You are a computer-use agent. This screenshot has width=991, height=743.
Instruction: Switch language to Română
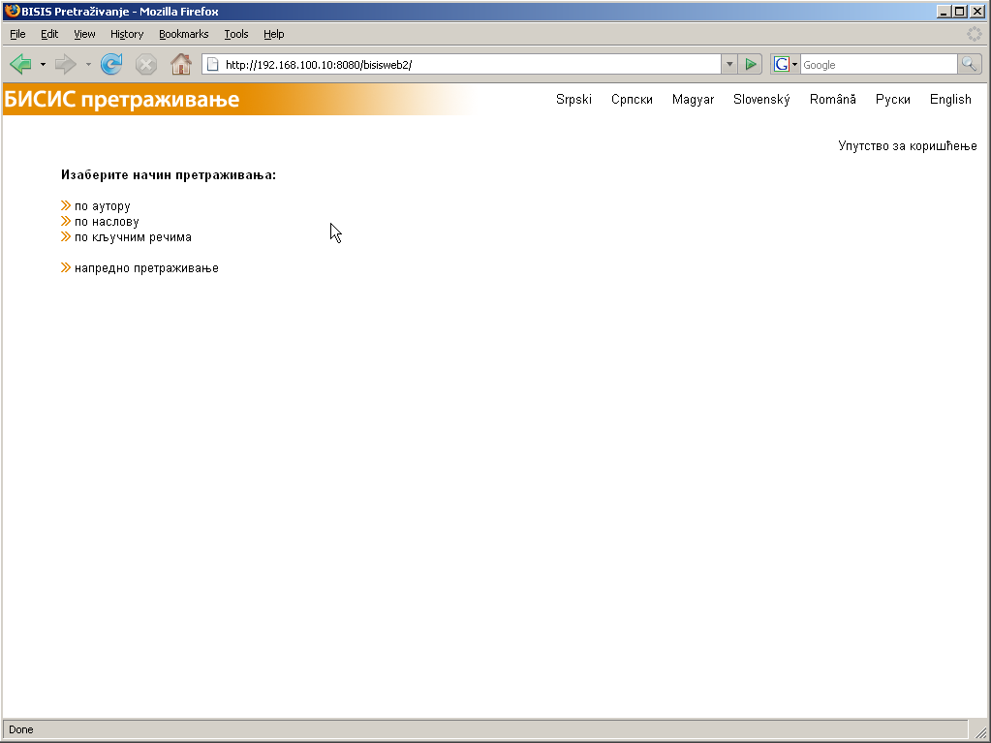833,99
